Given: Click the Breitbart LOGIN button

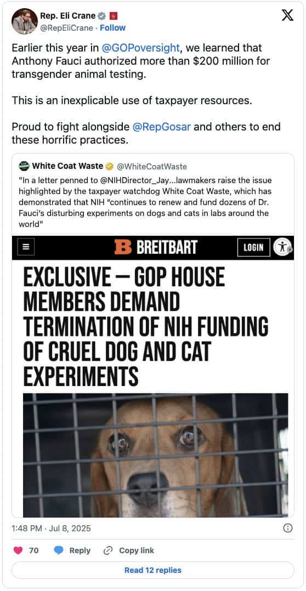Looking at the screenshot, I should point(253,247).
